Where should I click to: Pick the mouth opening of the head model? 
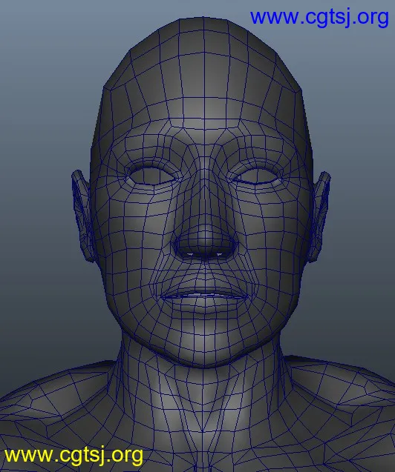click(x=205, y=296)
